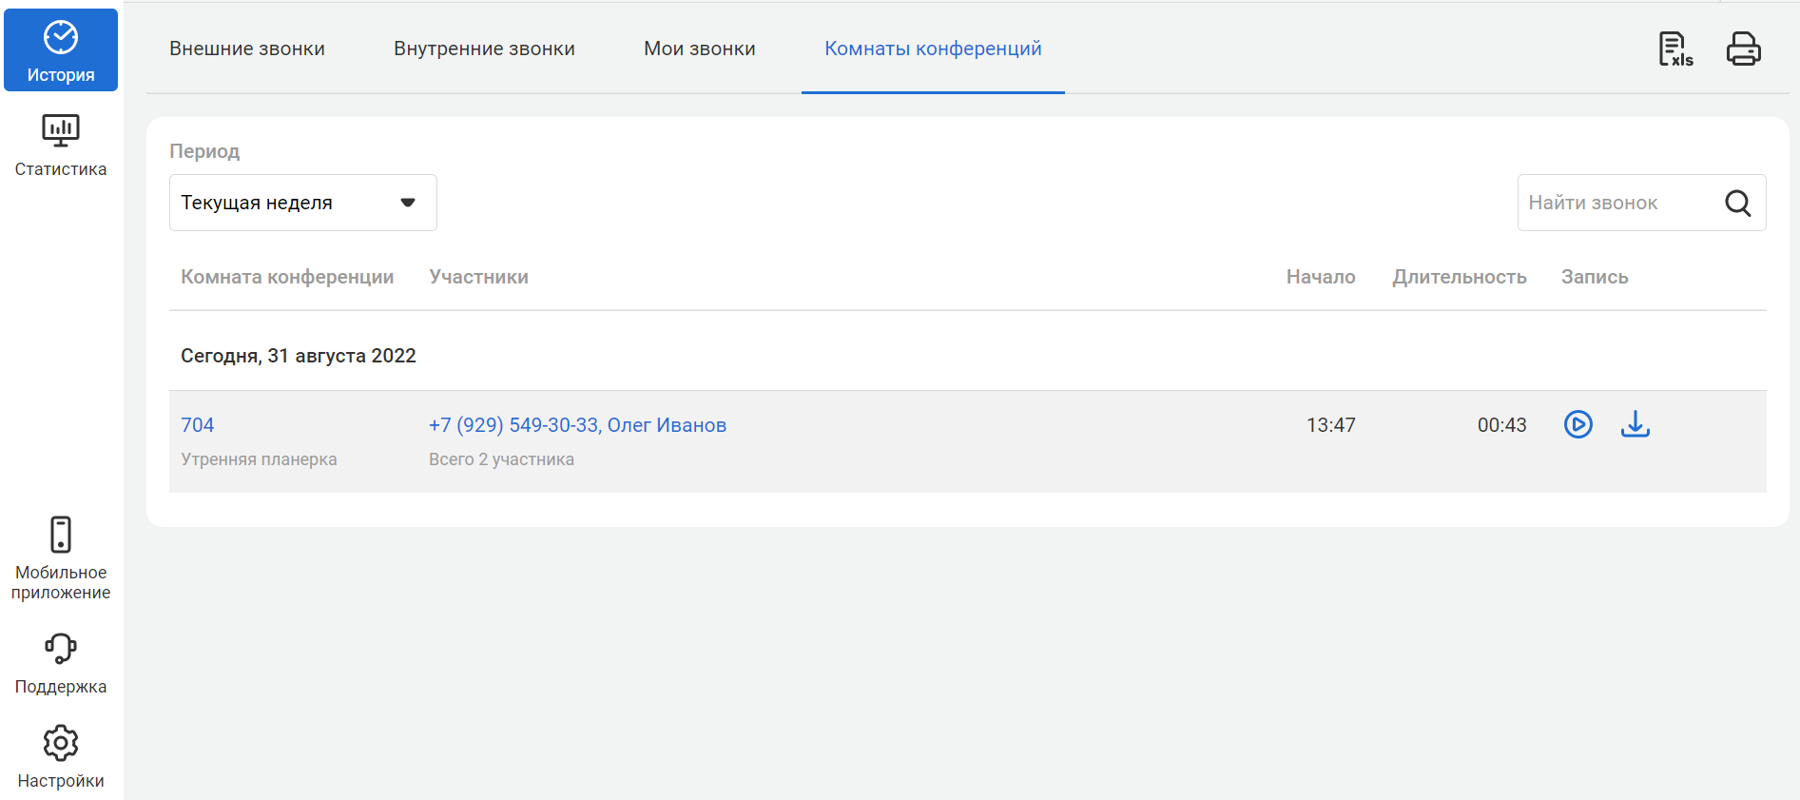Click the Длительность column header
Screen dimensions: 1800x800
(1459, 277)
